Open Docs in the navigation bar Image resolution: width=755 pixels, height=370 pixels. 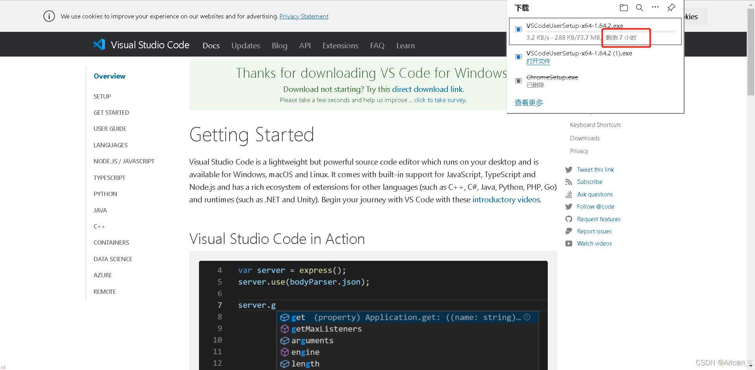click(211, 46)
